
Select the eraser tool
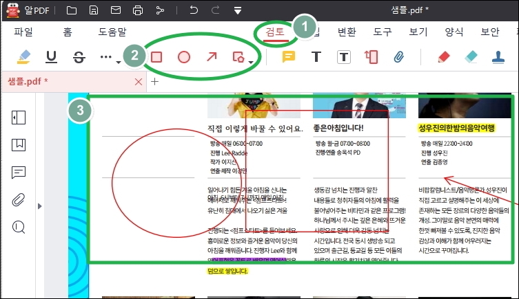[471, 57]
